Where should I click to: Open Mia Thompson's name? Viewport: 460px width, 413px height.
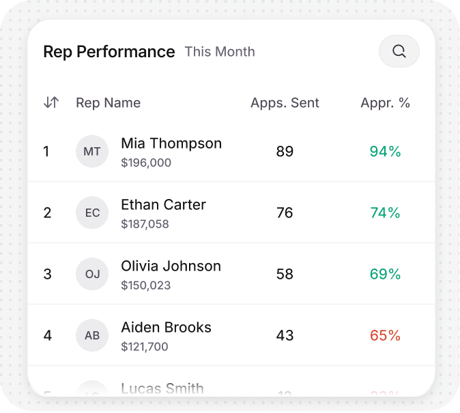click(171, 144)
